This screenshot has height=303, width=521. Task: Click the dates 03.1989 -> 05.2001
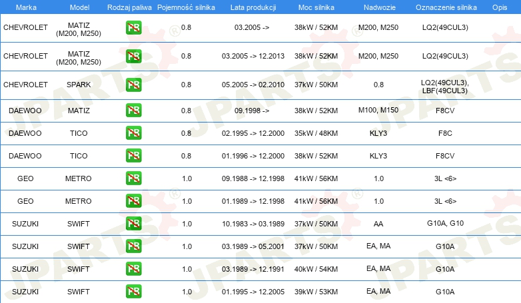253,246
